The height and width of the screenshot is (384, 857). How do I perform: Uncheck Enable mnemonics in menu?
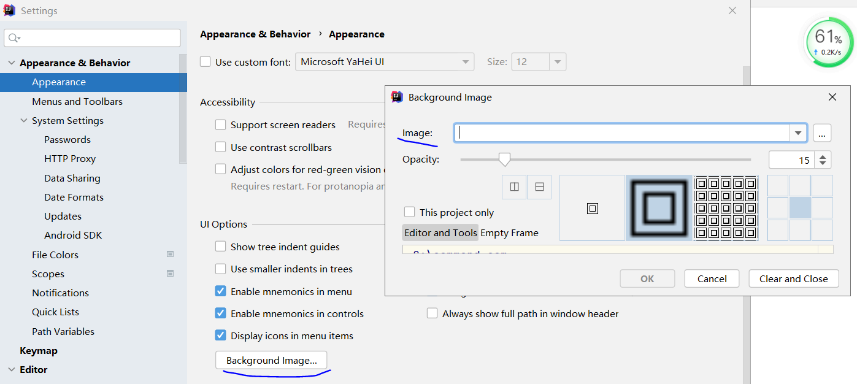[x=221, y=291]
